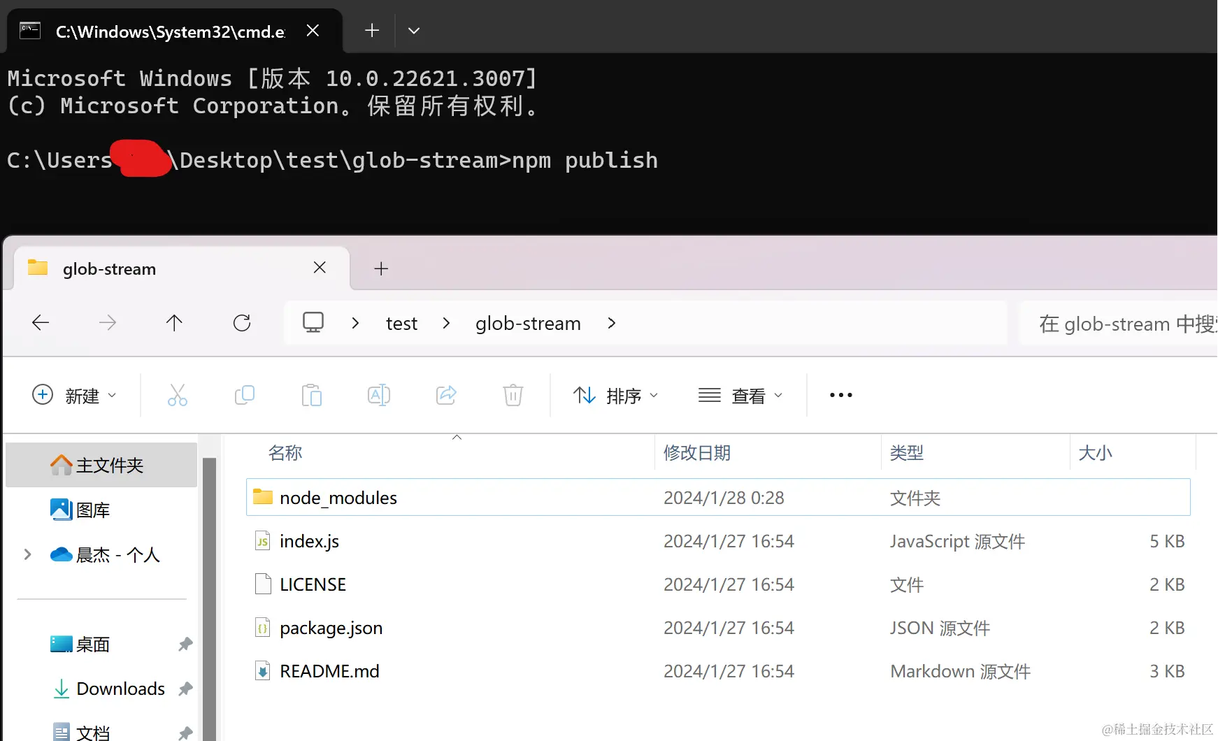Image resolution: width=1218 pixels, height=741 pixels.
Task: Select the package.json file icon
Action: pyautogui.click(x=263, y=628)
